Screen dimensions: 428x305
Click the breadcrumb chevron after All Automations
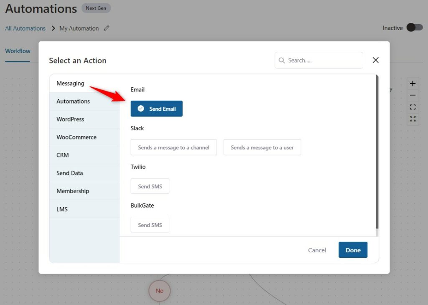53,28
